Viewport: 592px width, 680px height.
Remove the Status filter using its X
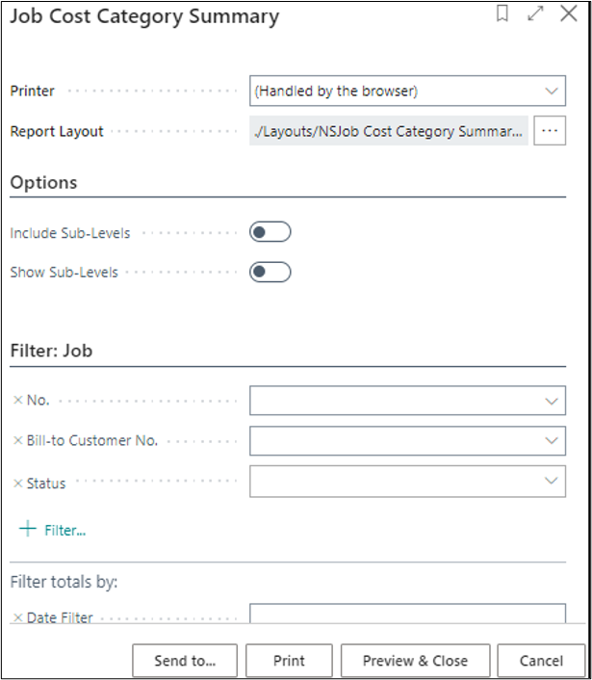coord(17,484)
